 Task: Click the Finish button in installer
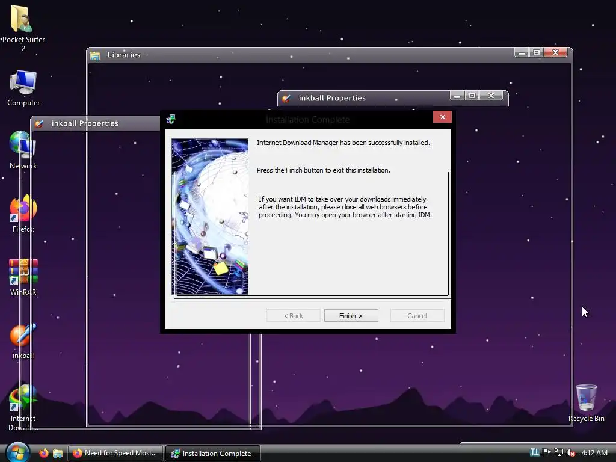point(351,315)
